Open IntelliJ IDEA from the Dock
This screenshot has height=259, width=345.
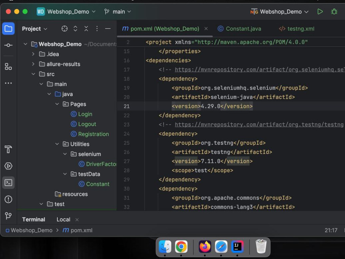(x=237, y=247)
